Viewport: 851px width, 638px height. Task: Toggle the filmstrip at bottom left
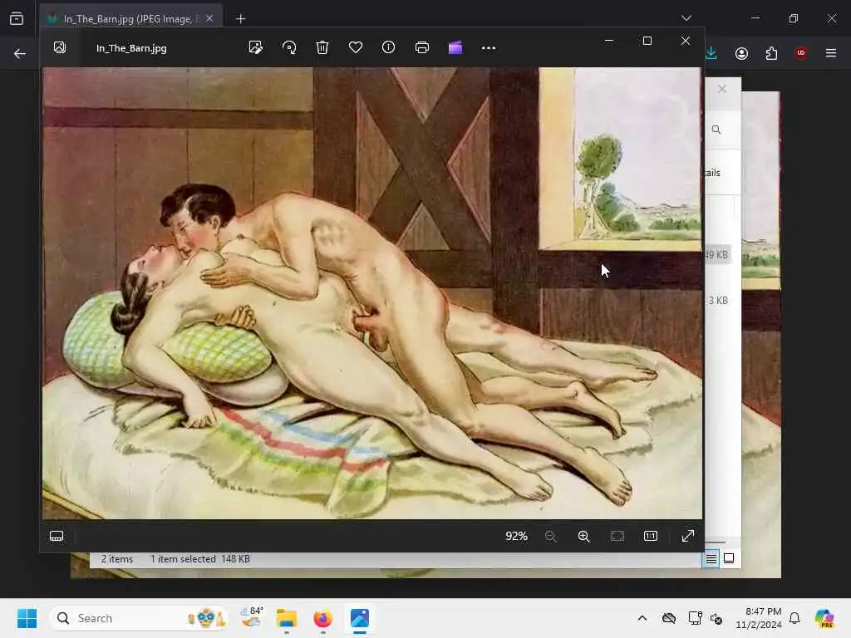pyautogui.click(x=57, y=536)
